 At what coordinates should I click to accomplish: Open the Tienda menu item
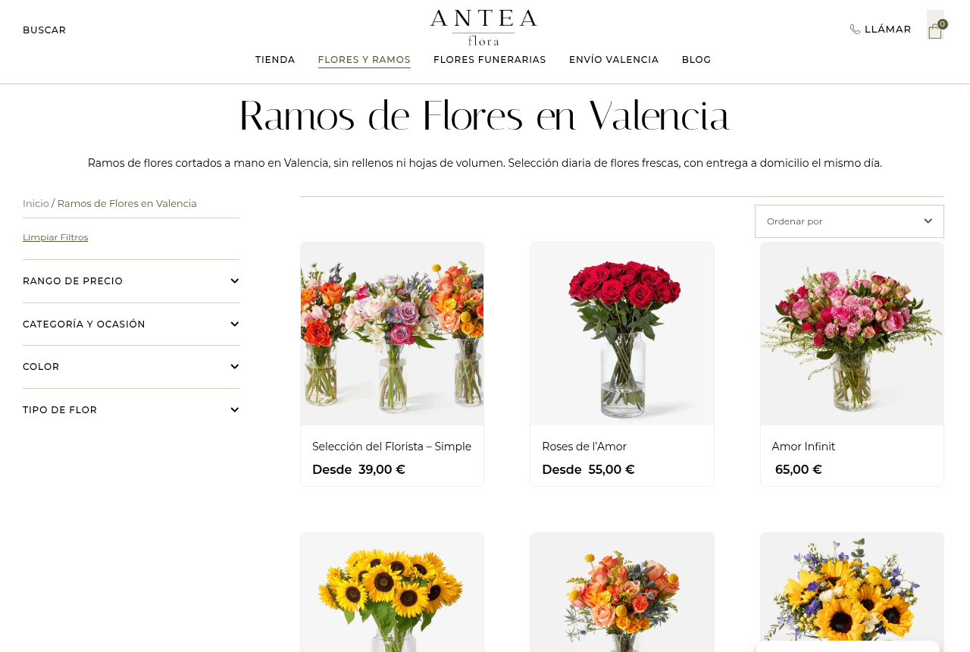(275, 60)
